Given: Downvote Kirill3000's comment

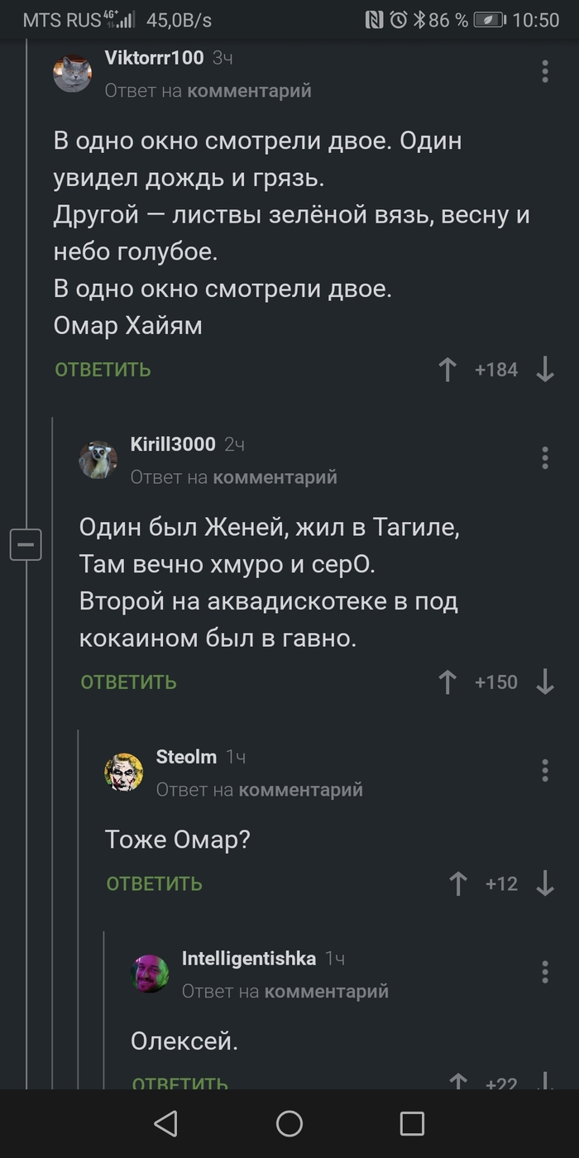Looking at the screenshot, I should [x=545, y=682].
